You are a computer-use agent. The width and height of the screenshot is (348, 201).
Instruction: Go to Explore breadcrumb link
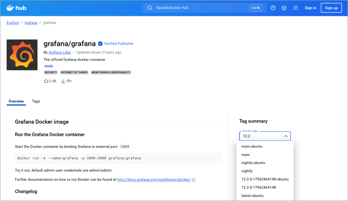click(x=13, y=23)
